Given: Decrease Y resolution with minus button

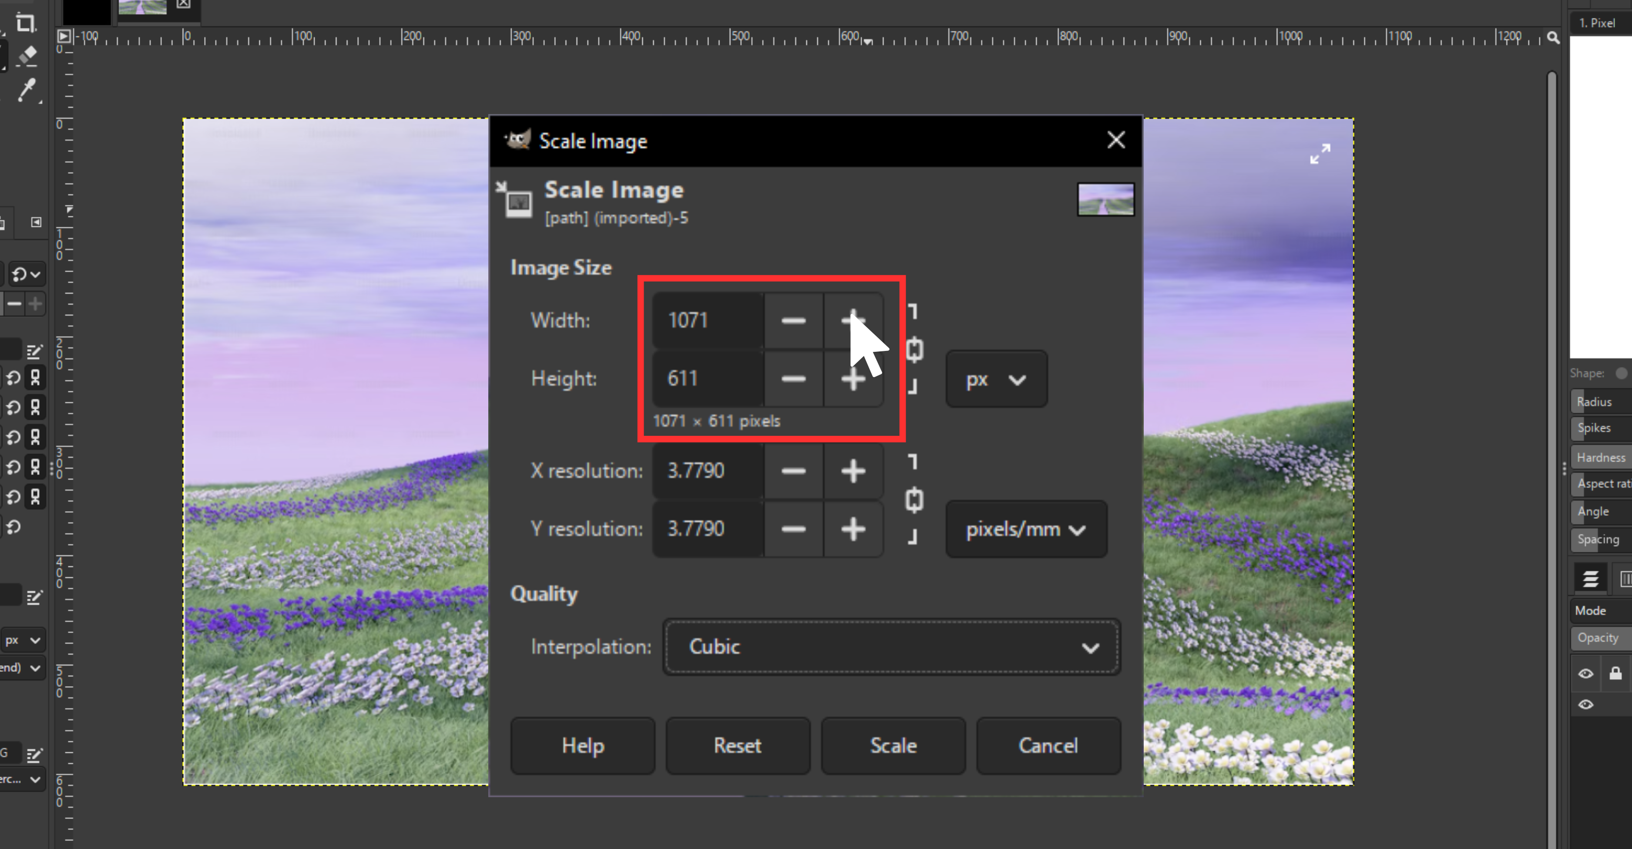Looking at the screenshot, I should [794, 529].
